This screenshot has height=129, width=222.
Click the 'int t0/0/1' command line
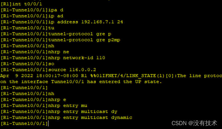pyautogui.click(x=21, y=4)
